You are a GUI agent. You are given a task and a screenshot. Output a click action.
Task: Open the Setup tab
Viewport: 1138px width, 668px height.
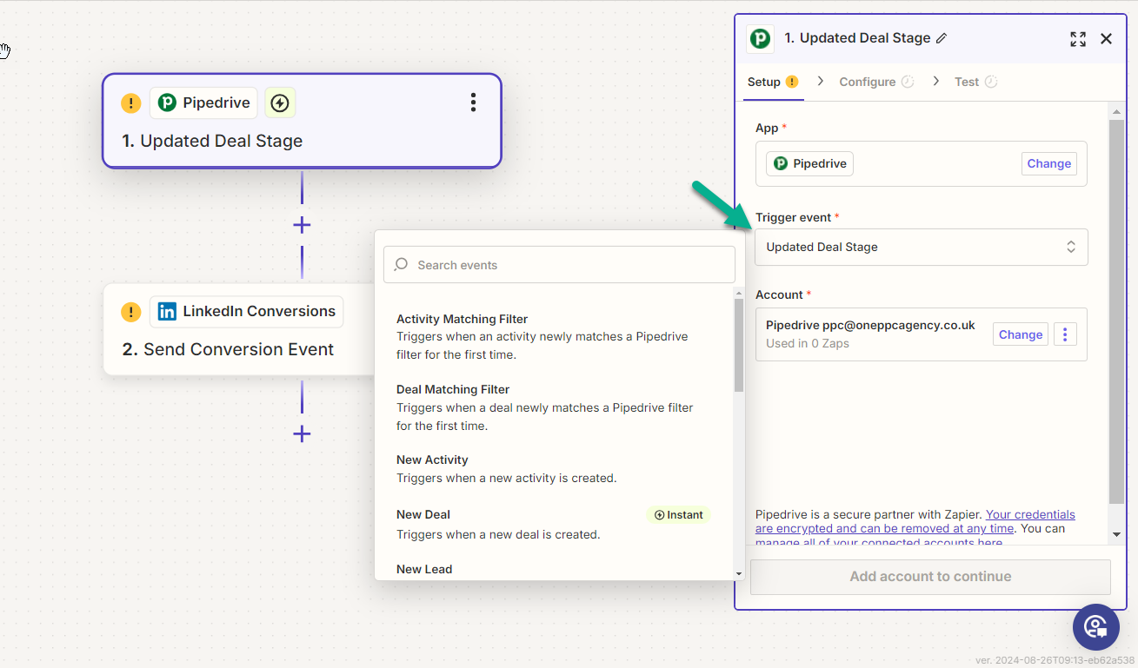click(772, 82)
